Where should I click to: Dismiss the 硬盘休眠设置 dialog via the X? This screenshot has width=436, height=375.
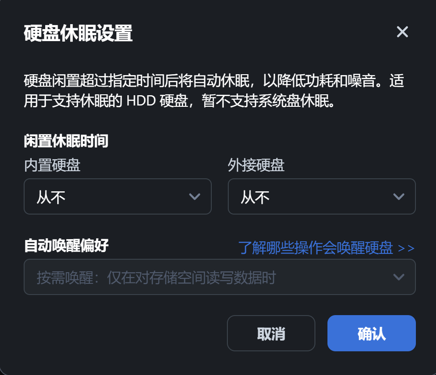tap(402, 32)
